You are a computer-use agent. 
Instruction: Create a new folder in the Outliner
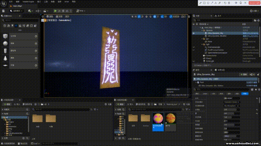(255, 20)
